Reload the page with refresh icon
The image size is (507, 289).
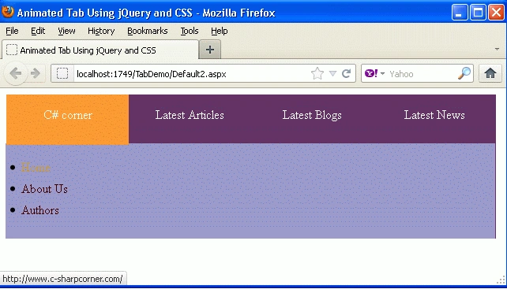tap(347, 73)
